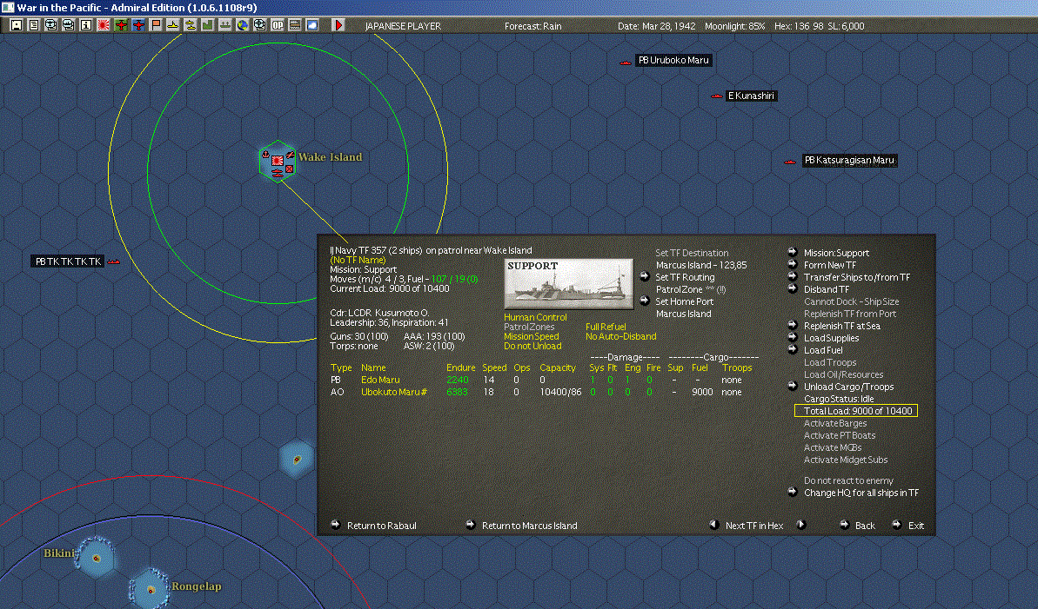The width and height of the screenshot is (1038, 609).
Task: Click the red play arrow end-turn icon
Action: pyautogui.click(x=338, y=25)
